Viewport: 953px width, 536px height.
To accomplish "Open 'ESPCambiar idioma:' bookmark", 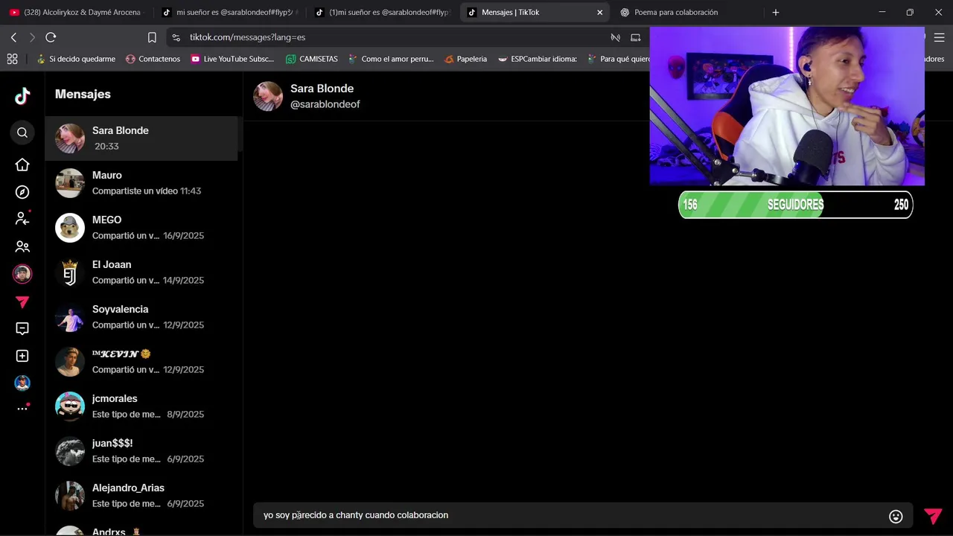I will coord(538,59).
